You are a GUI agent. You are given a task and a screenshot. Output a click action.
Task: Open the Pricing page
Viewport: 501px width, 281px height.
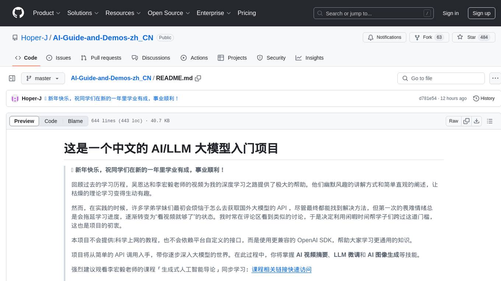247,13
